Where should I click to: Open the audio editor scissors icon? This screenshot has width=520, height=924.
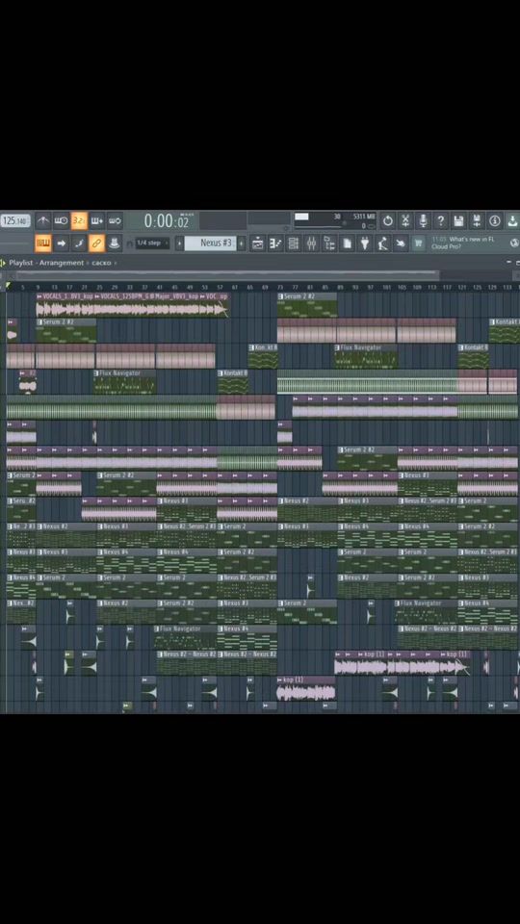tap(405, 221)
